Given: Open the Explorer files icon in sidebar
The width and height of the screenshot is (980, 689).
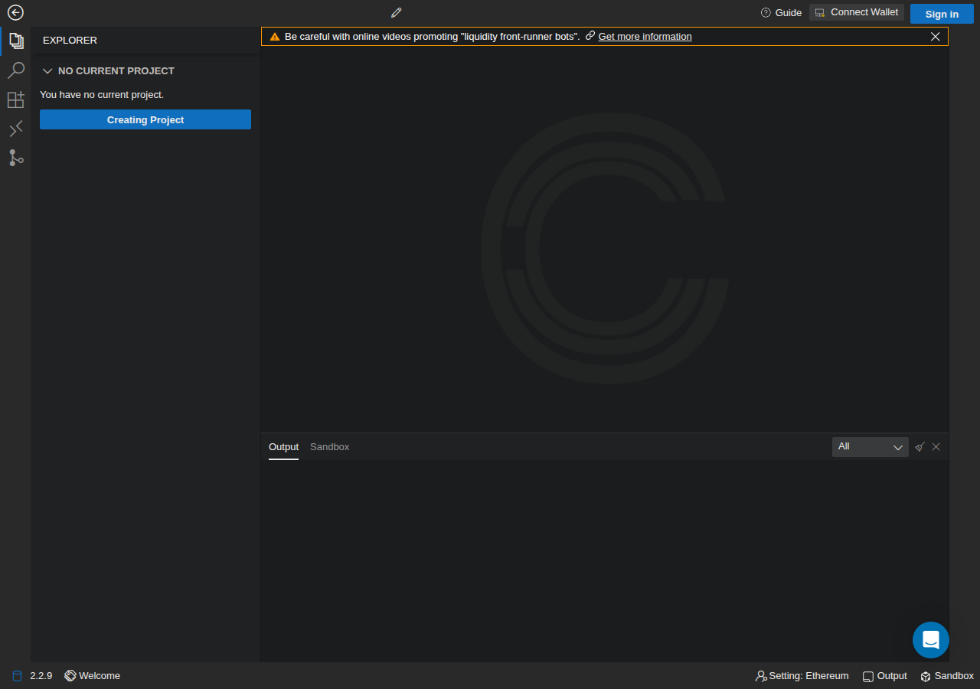Looking at the screenshot, I should tap(16, 41).
